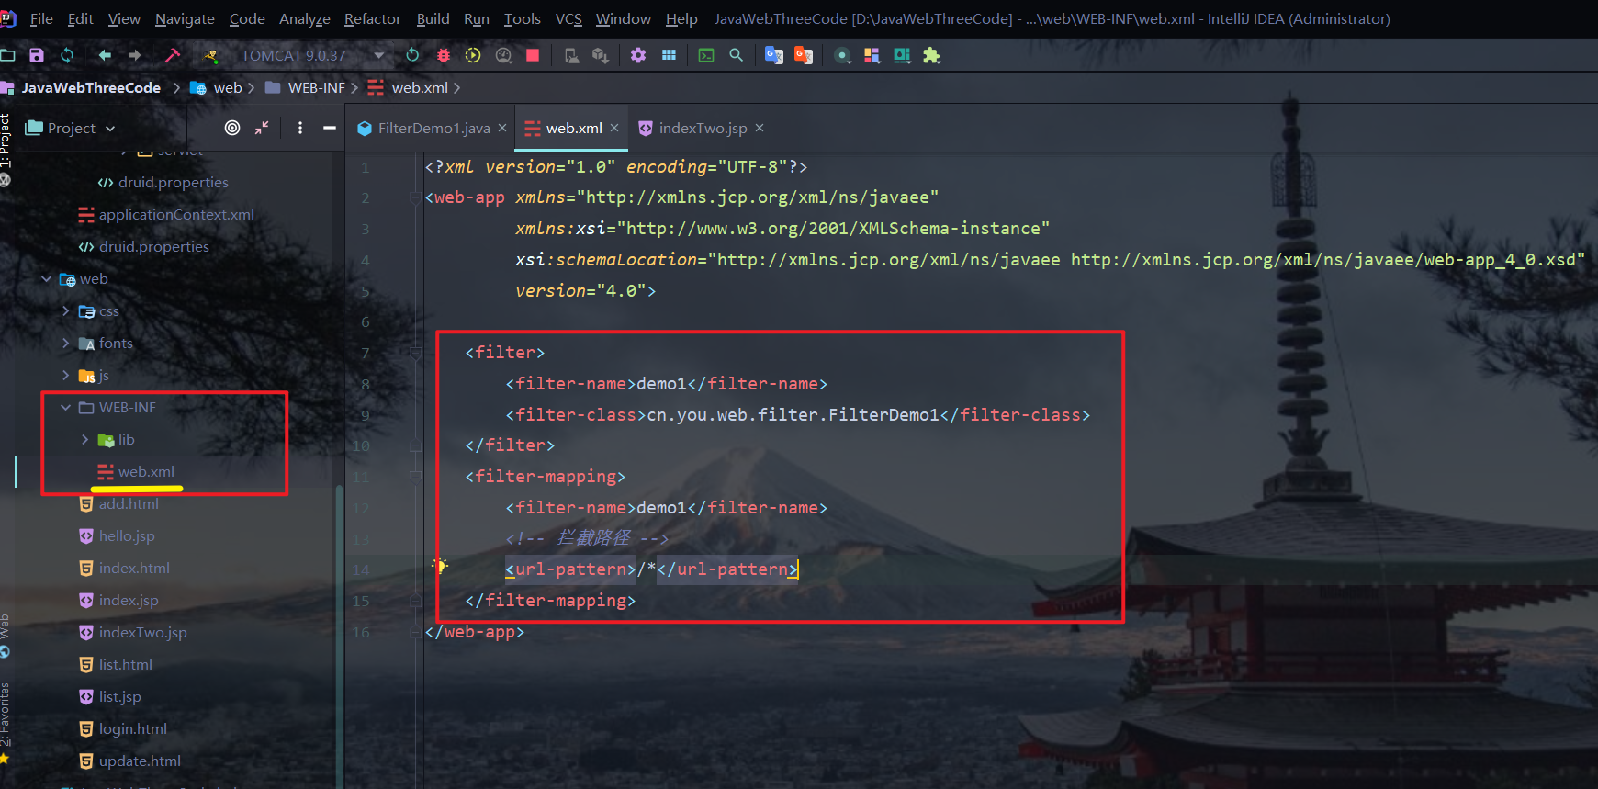This screenshot has height=789, width=1598.
Task: Navigate back with the left arrow
Action: pos(105,55)
